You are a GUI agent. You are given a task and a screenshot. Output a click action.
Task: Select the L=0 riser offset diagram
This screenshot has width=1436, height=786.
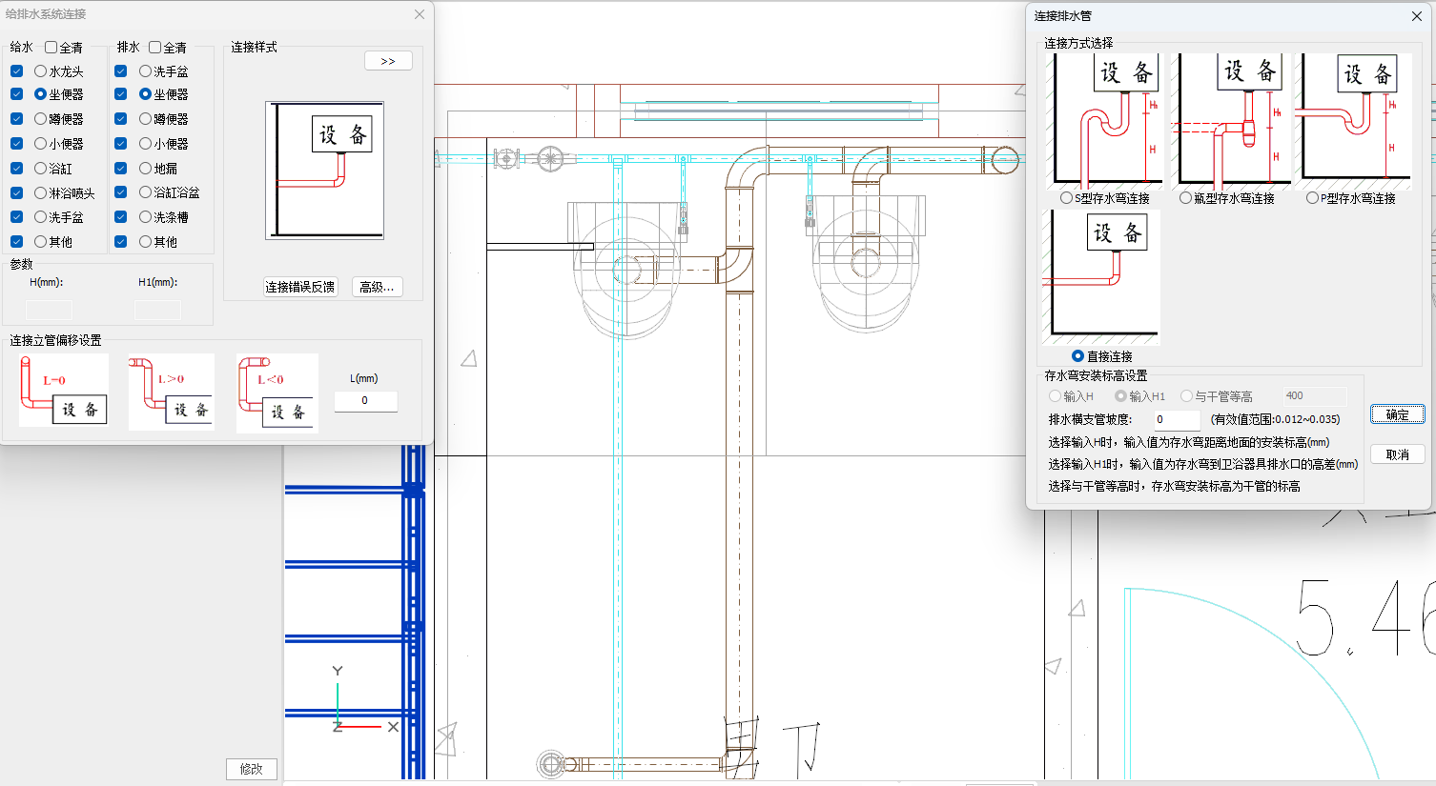coord(63,391)
